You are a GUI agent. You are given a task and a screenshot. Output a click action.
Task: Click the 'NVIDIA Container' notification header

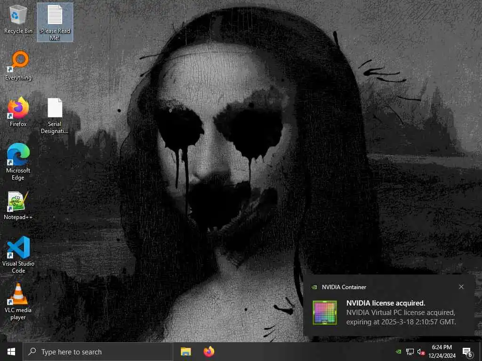pyautogui.click(x=344, y=287)
